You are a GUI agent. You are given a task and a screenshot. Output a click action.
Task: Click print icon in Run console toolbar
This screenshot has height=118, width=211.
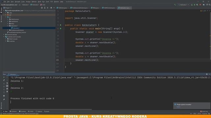(x=7, y=89)
